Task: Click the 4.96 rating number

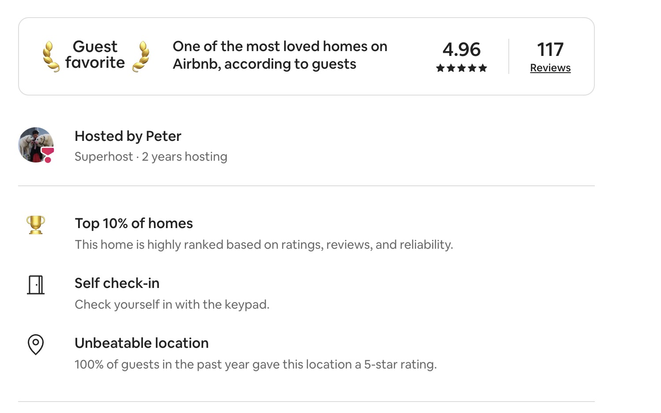Action: [461, 49]
